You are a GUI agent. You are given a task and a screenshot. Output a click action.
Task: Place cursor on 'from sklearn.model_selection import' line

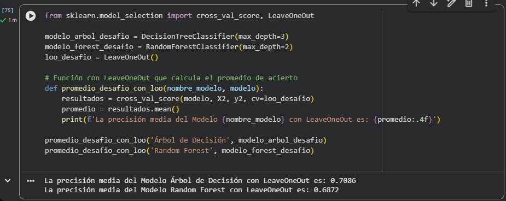tap(179, 16)
